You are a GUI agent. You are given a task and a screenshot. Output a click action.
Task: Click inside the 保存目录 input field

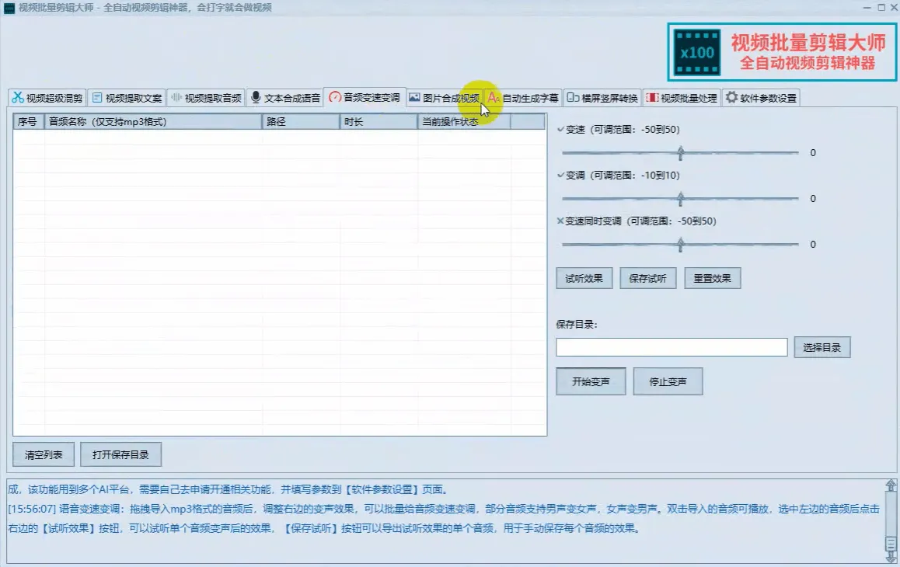(671, 346)
